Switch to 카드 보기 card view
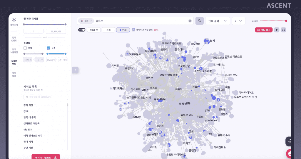The width and height of the screenshot is (301, 159). [x=264, y=30]
